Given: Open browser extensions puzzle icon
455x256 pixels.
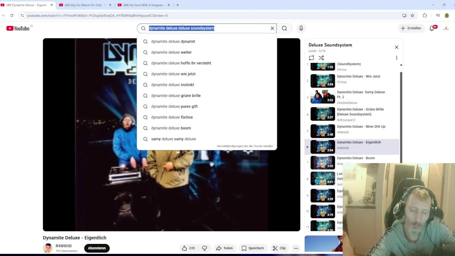Looking at the screenshot, I should coord(425,16).
